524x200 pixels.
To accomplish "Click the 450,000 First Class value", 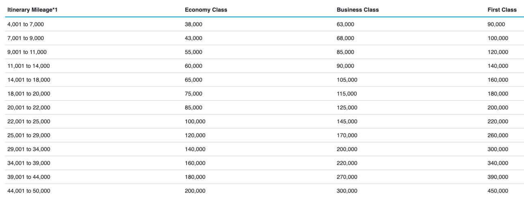I will (498, 191).
